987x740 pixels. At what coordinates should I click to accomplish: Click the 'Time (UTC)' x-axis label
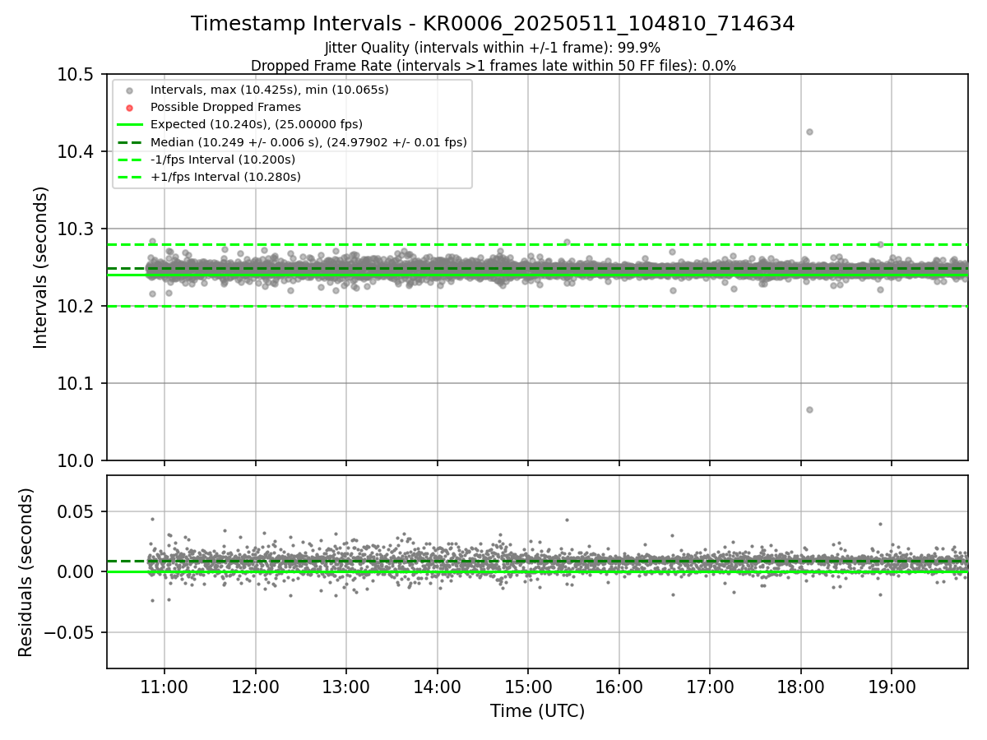click(537, 711)
